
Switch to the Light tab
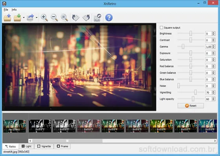[27, 146]
